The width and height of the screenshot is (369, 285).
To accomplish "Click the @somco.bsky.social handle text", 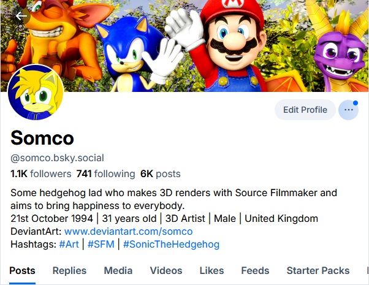I will (x=58, y=158).
